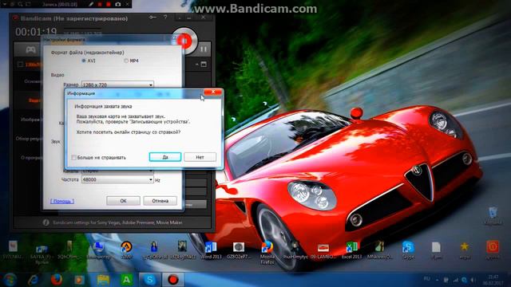This screenshot has height=287, width=511.
Task: Click the key registration icon in Bandicam
Action: 153,18
